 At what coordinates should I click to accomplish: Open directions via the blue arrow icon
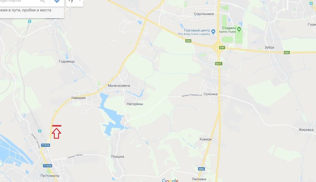(57, 1)
